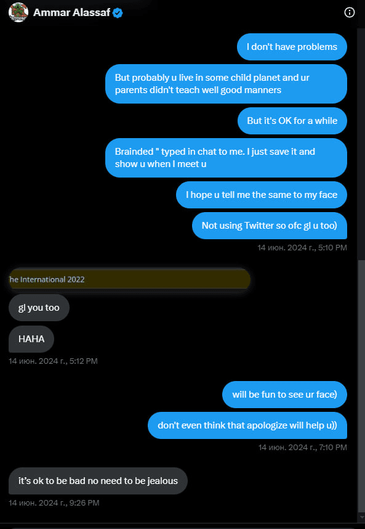Click the blue verified badge next to the name

117,12
